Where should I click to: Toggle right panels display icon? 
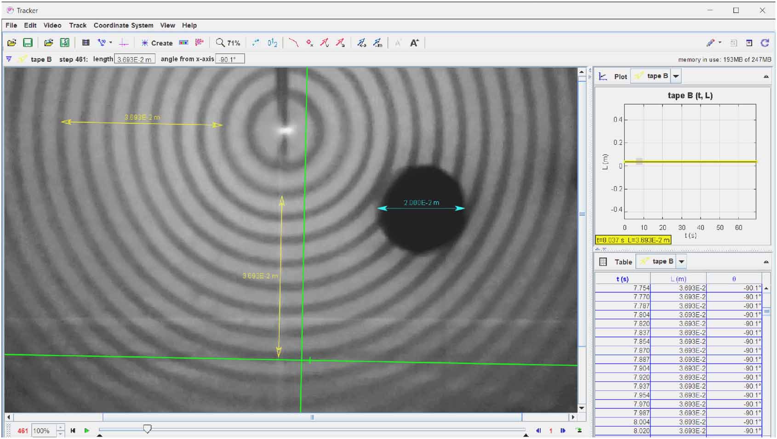pos(749,42)
